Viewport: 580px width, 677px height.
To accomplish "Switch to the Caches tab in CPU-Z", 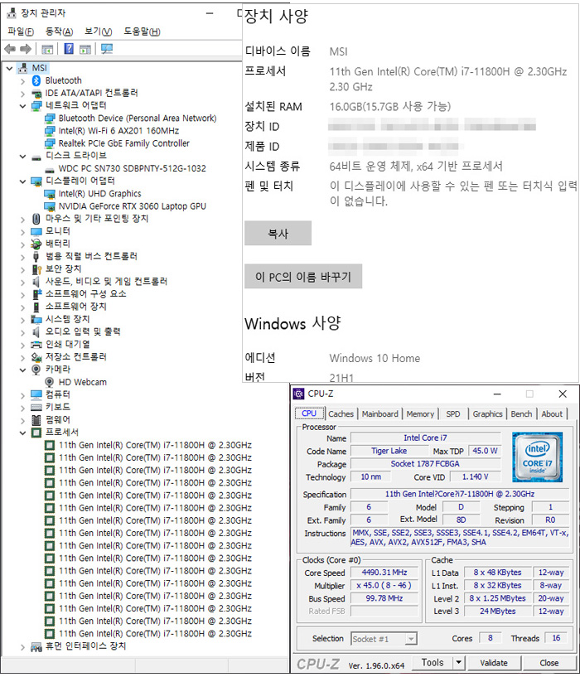I will click(x=341, y=413).
